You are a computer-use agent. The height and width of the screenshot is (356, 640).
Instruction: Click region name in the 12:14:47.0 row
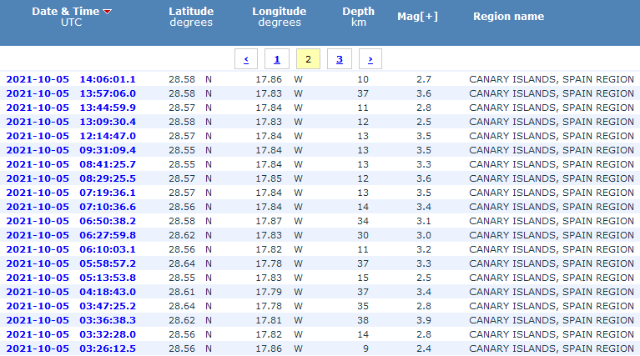pyautogui.click(x=552, y=136)
